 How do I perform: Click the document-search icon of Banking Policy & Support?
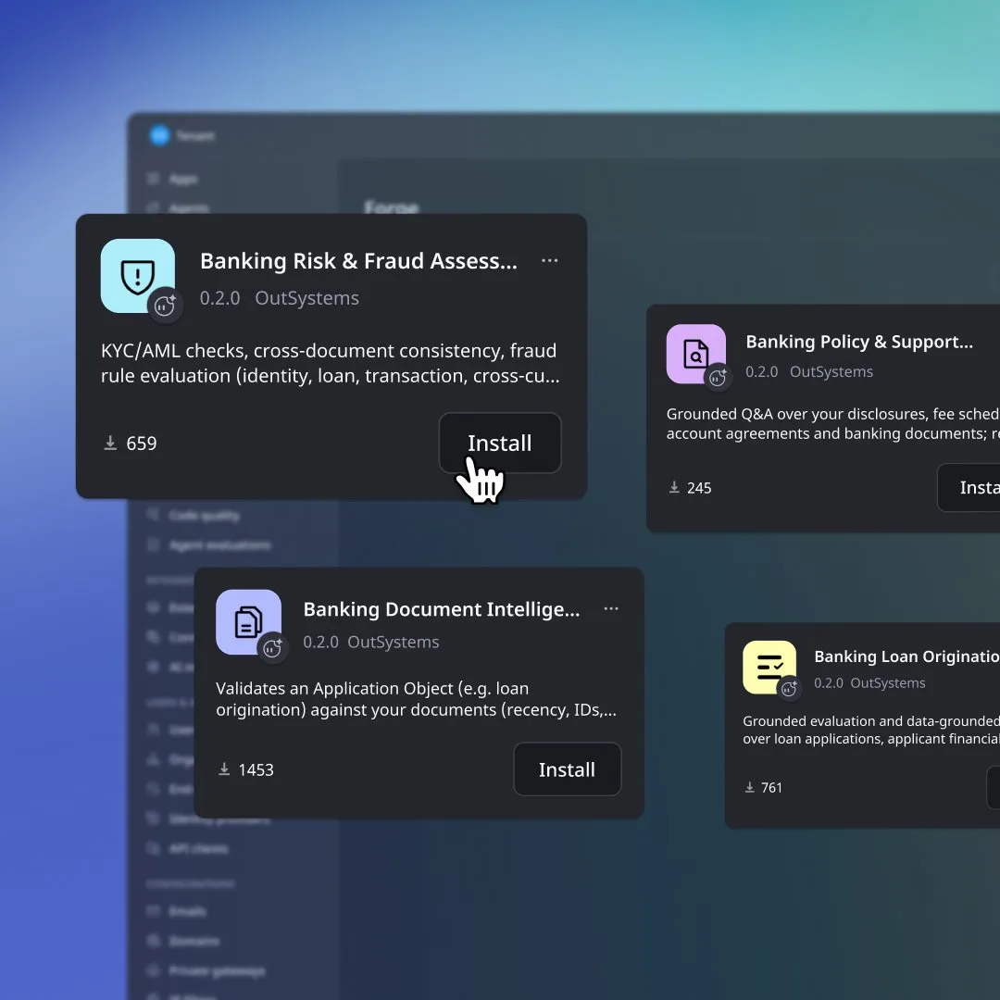695,354
